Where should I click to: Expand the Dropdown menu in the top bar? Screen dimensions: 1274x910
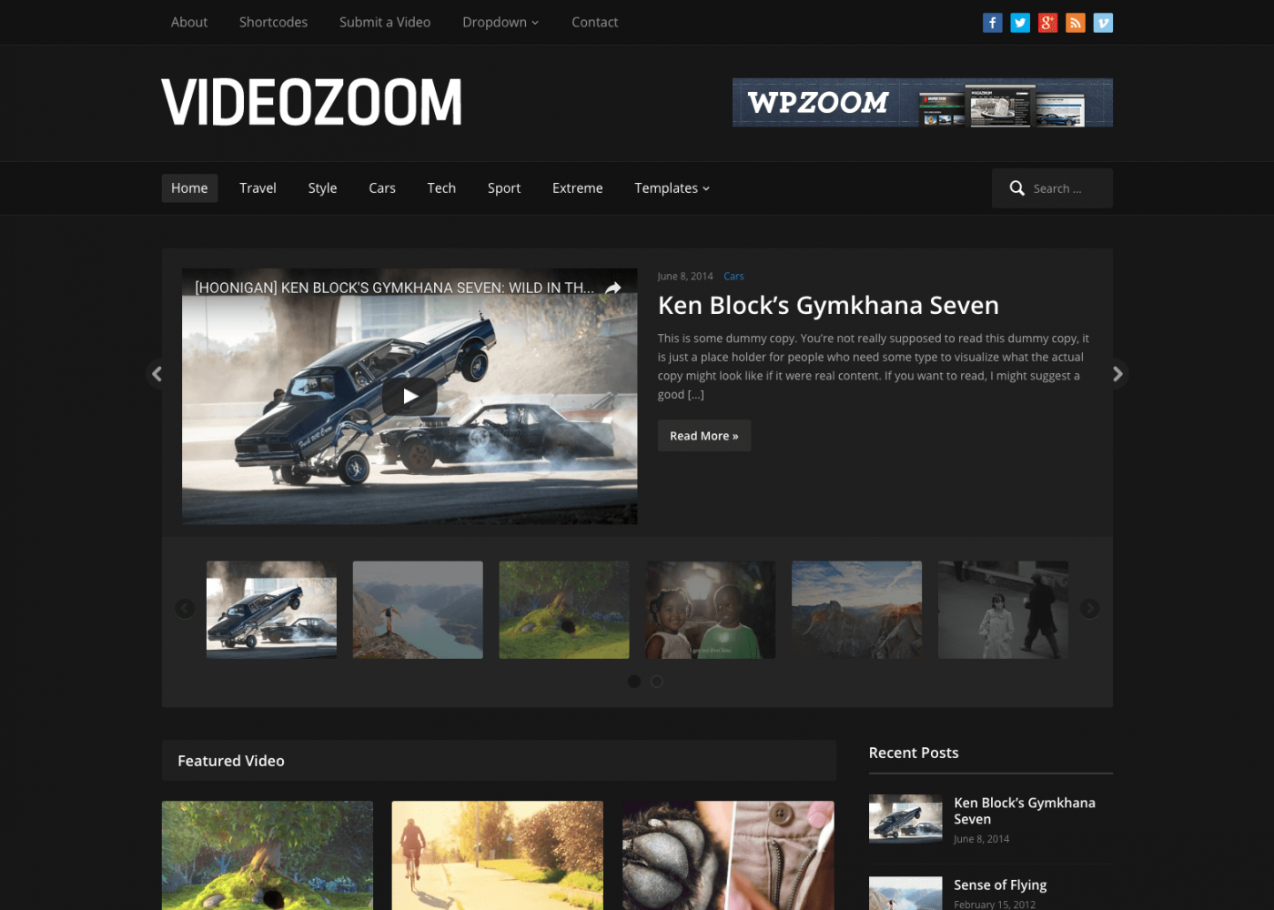click(x=500, y=22)
